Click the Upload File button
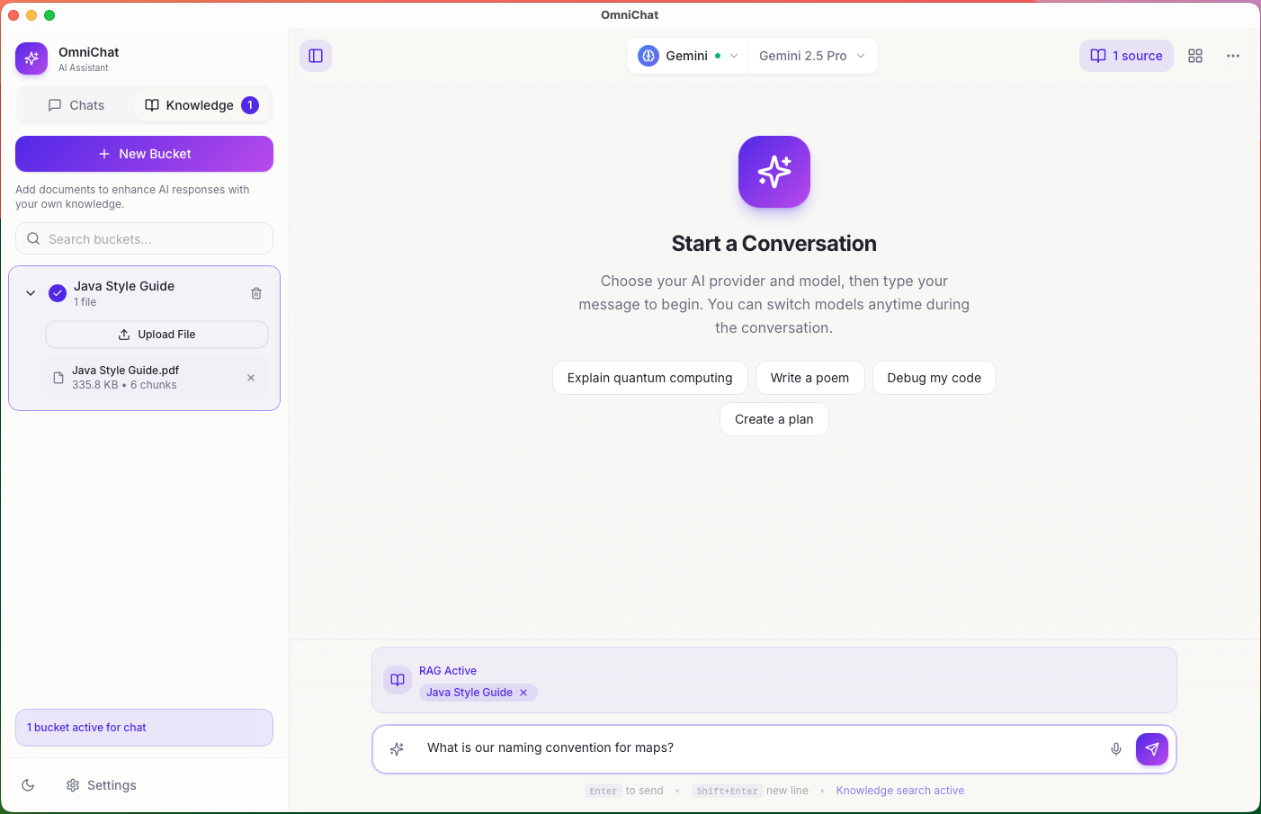1261x814 pixels. [157, 335]
